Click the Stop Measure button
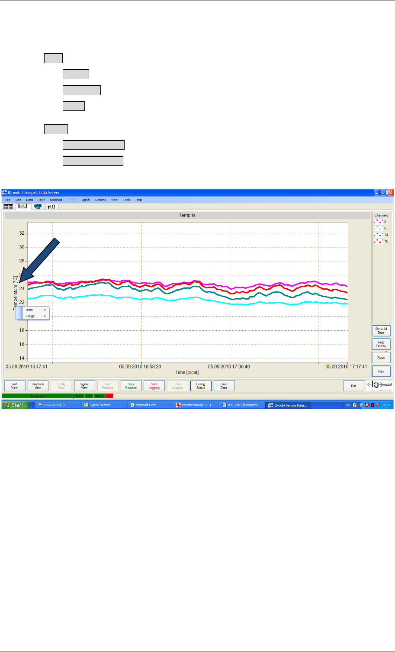 131,386
